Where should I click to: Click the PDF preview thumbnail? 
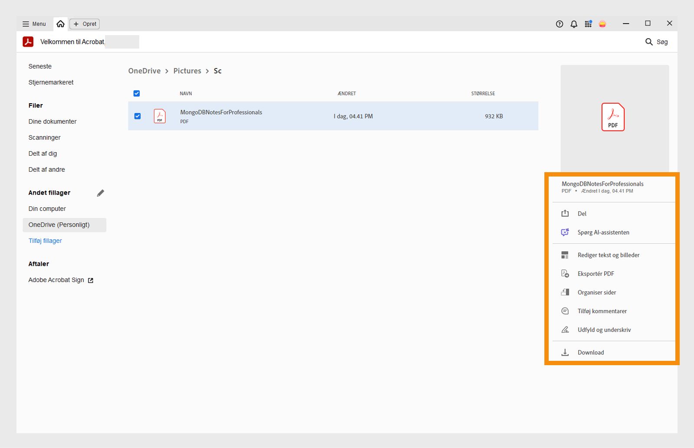pos(613,117)
